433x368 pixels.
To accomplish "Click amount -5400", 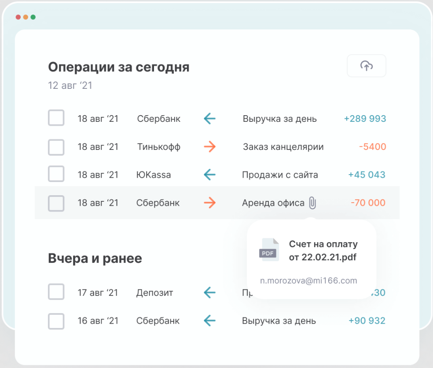I will tap(372, 146).
